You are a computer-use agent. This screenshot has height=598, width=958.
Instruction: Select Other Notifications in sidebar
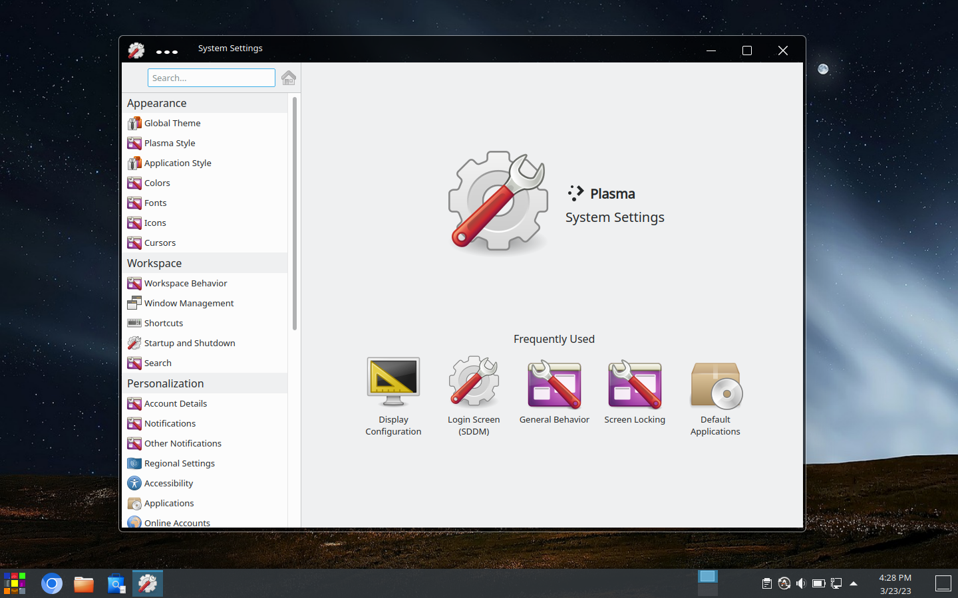click(x=206, y=443)
